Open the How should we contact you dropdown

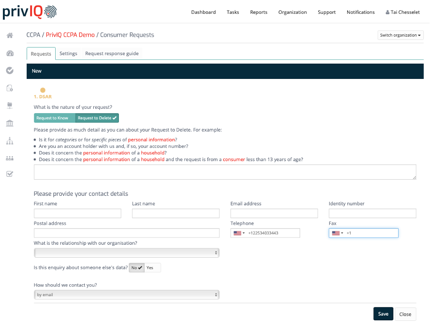[x=127, y=295]
